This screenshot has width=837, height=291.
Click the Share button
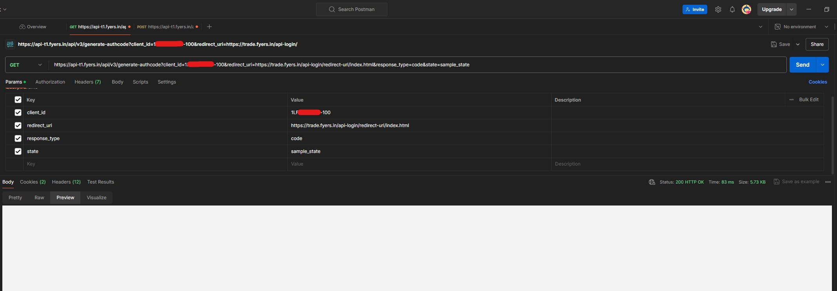tap(817, 44)
